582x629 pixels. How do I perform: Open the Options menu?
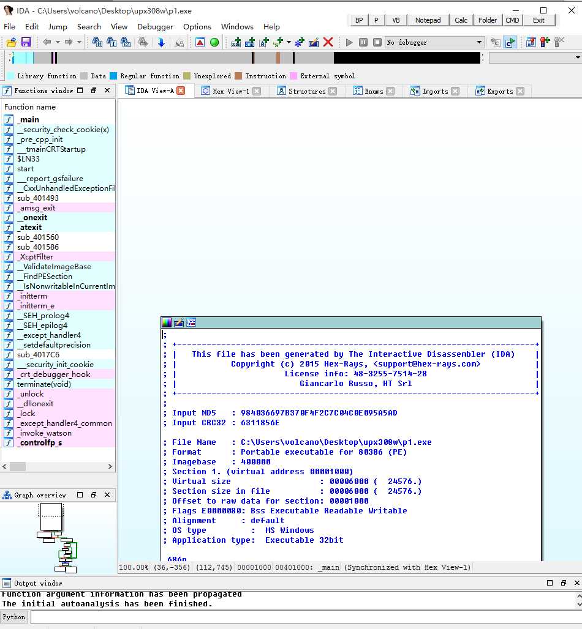point(197,26)
